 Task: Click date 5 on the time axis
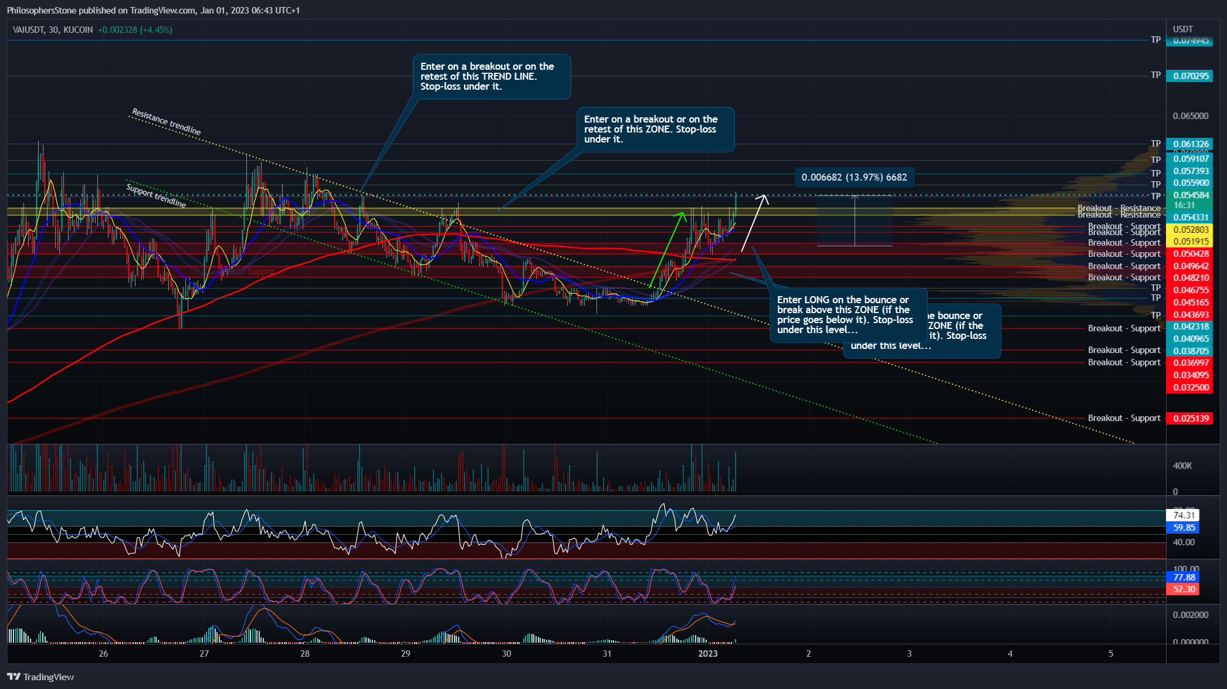coord(1111,653)
